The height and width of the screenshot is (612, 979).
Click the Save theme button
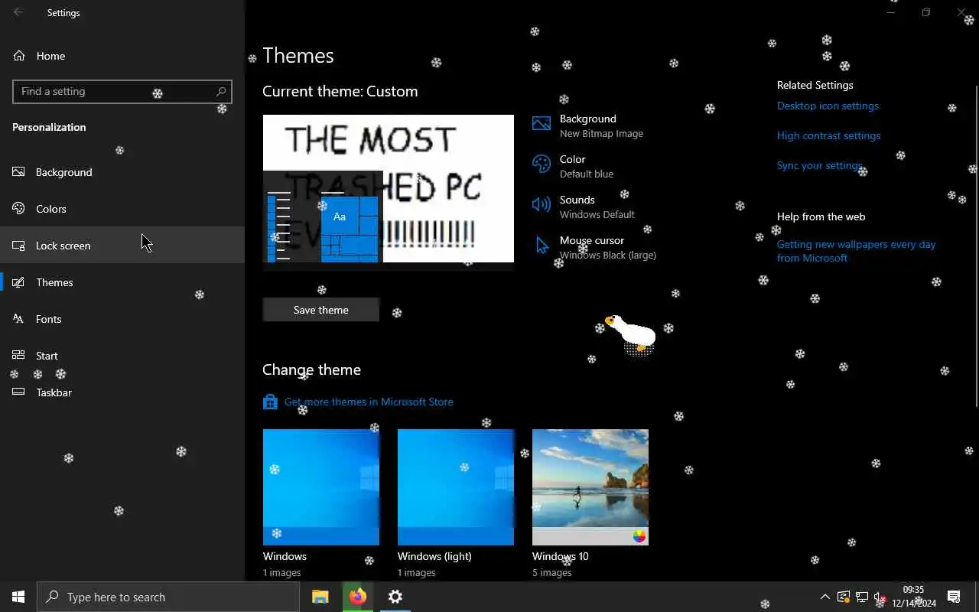click(x=321, y=310)
